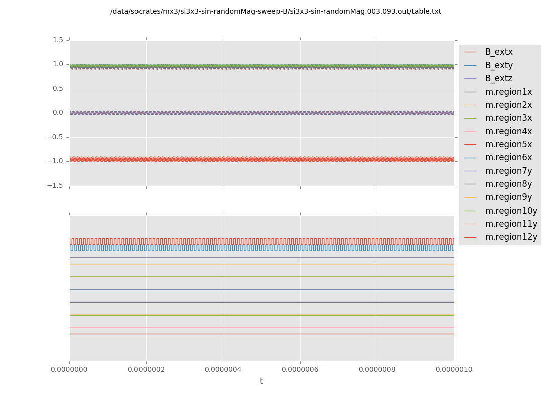
Task: Click the B_extz legend entry
Action: (x=498, y=79)
